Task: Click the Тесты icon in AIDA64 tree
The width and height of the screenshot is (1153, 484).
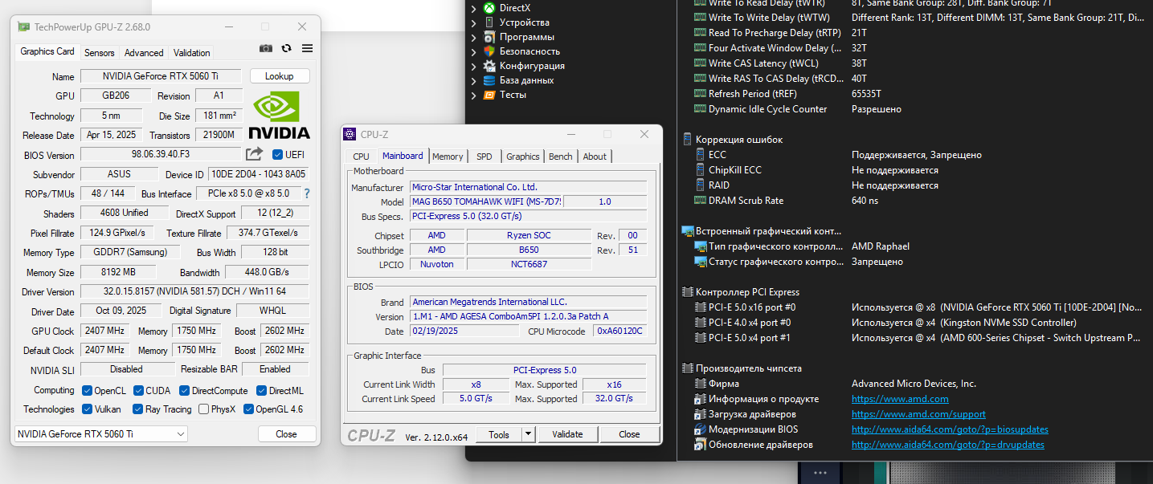Action: 489,95
